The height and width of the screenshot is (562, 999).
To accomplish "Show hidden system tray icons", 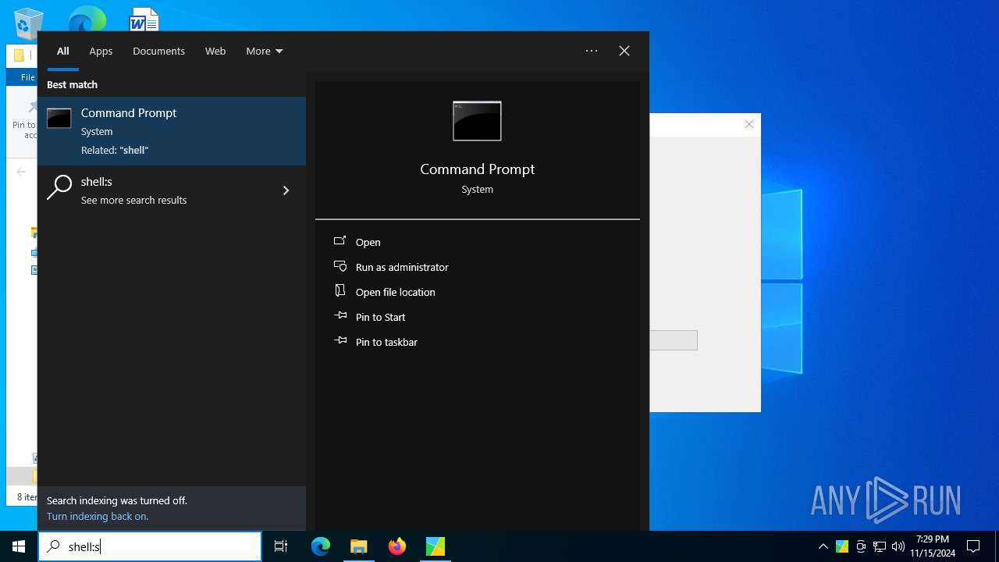I will point(823,546).
